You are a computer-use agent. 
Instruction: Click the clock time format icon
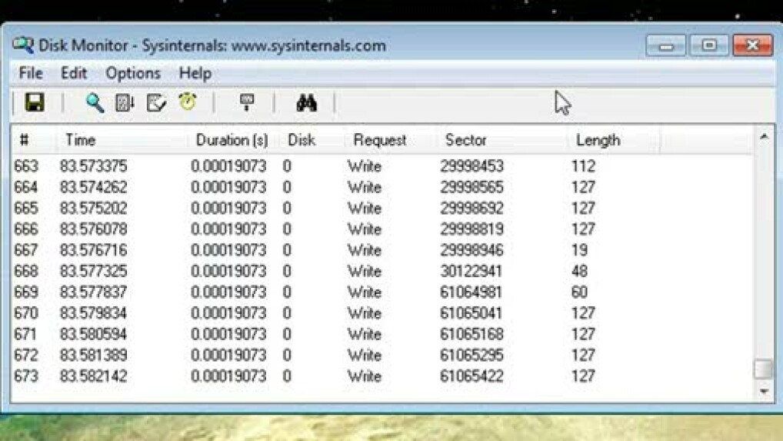188,102
